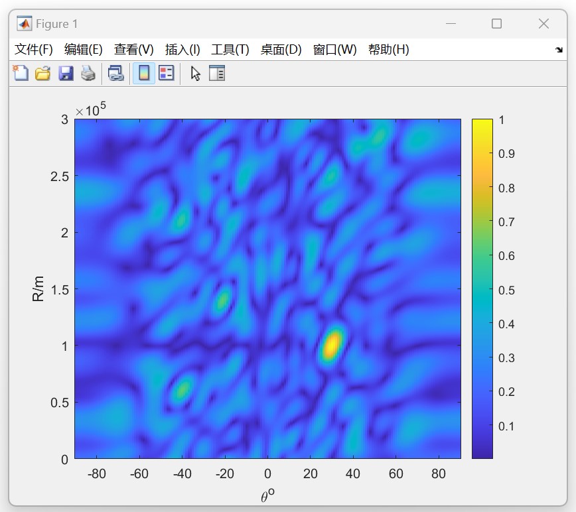576x512 pixels.
Task: Open the 帮助(H) menu
Action: (389, 50)
